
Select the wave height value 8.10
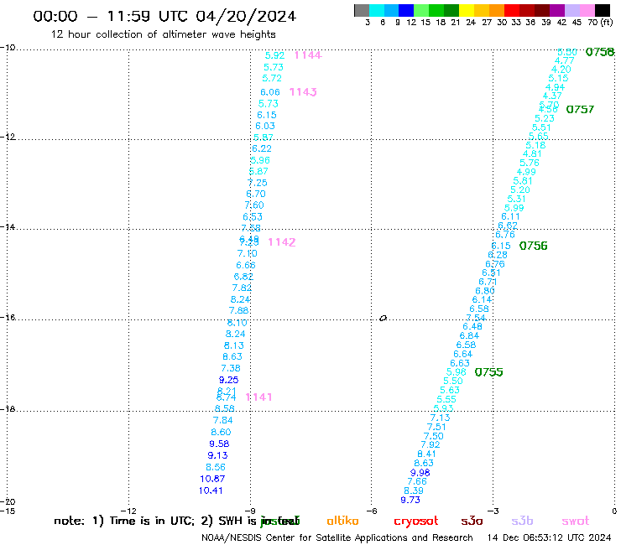[237, 323]
